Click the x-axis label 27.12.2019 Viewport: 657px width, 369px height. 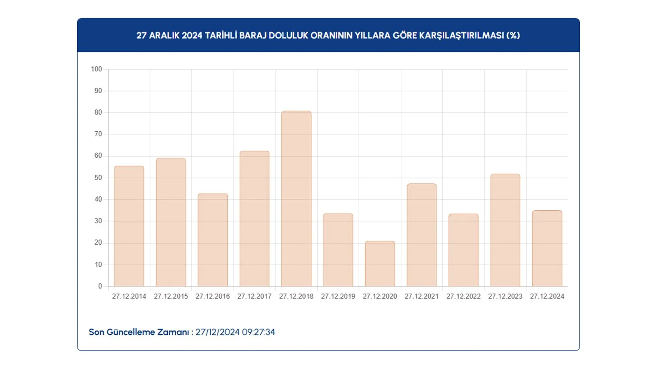pos(338,296)
